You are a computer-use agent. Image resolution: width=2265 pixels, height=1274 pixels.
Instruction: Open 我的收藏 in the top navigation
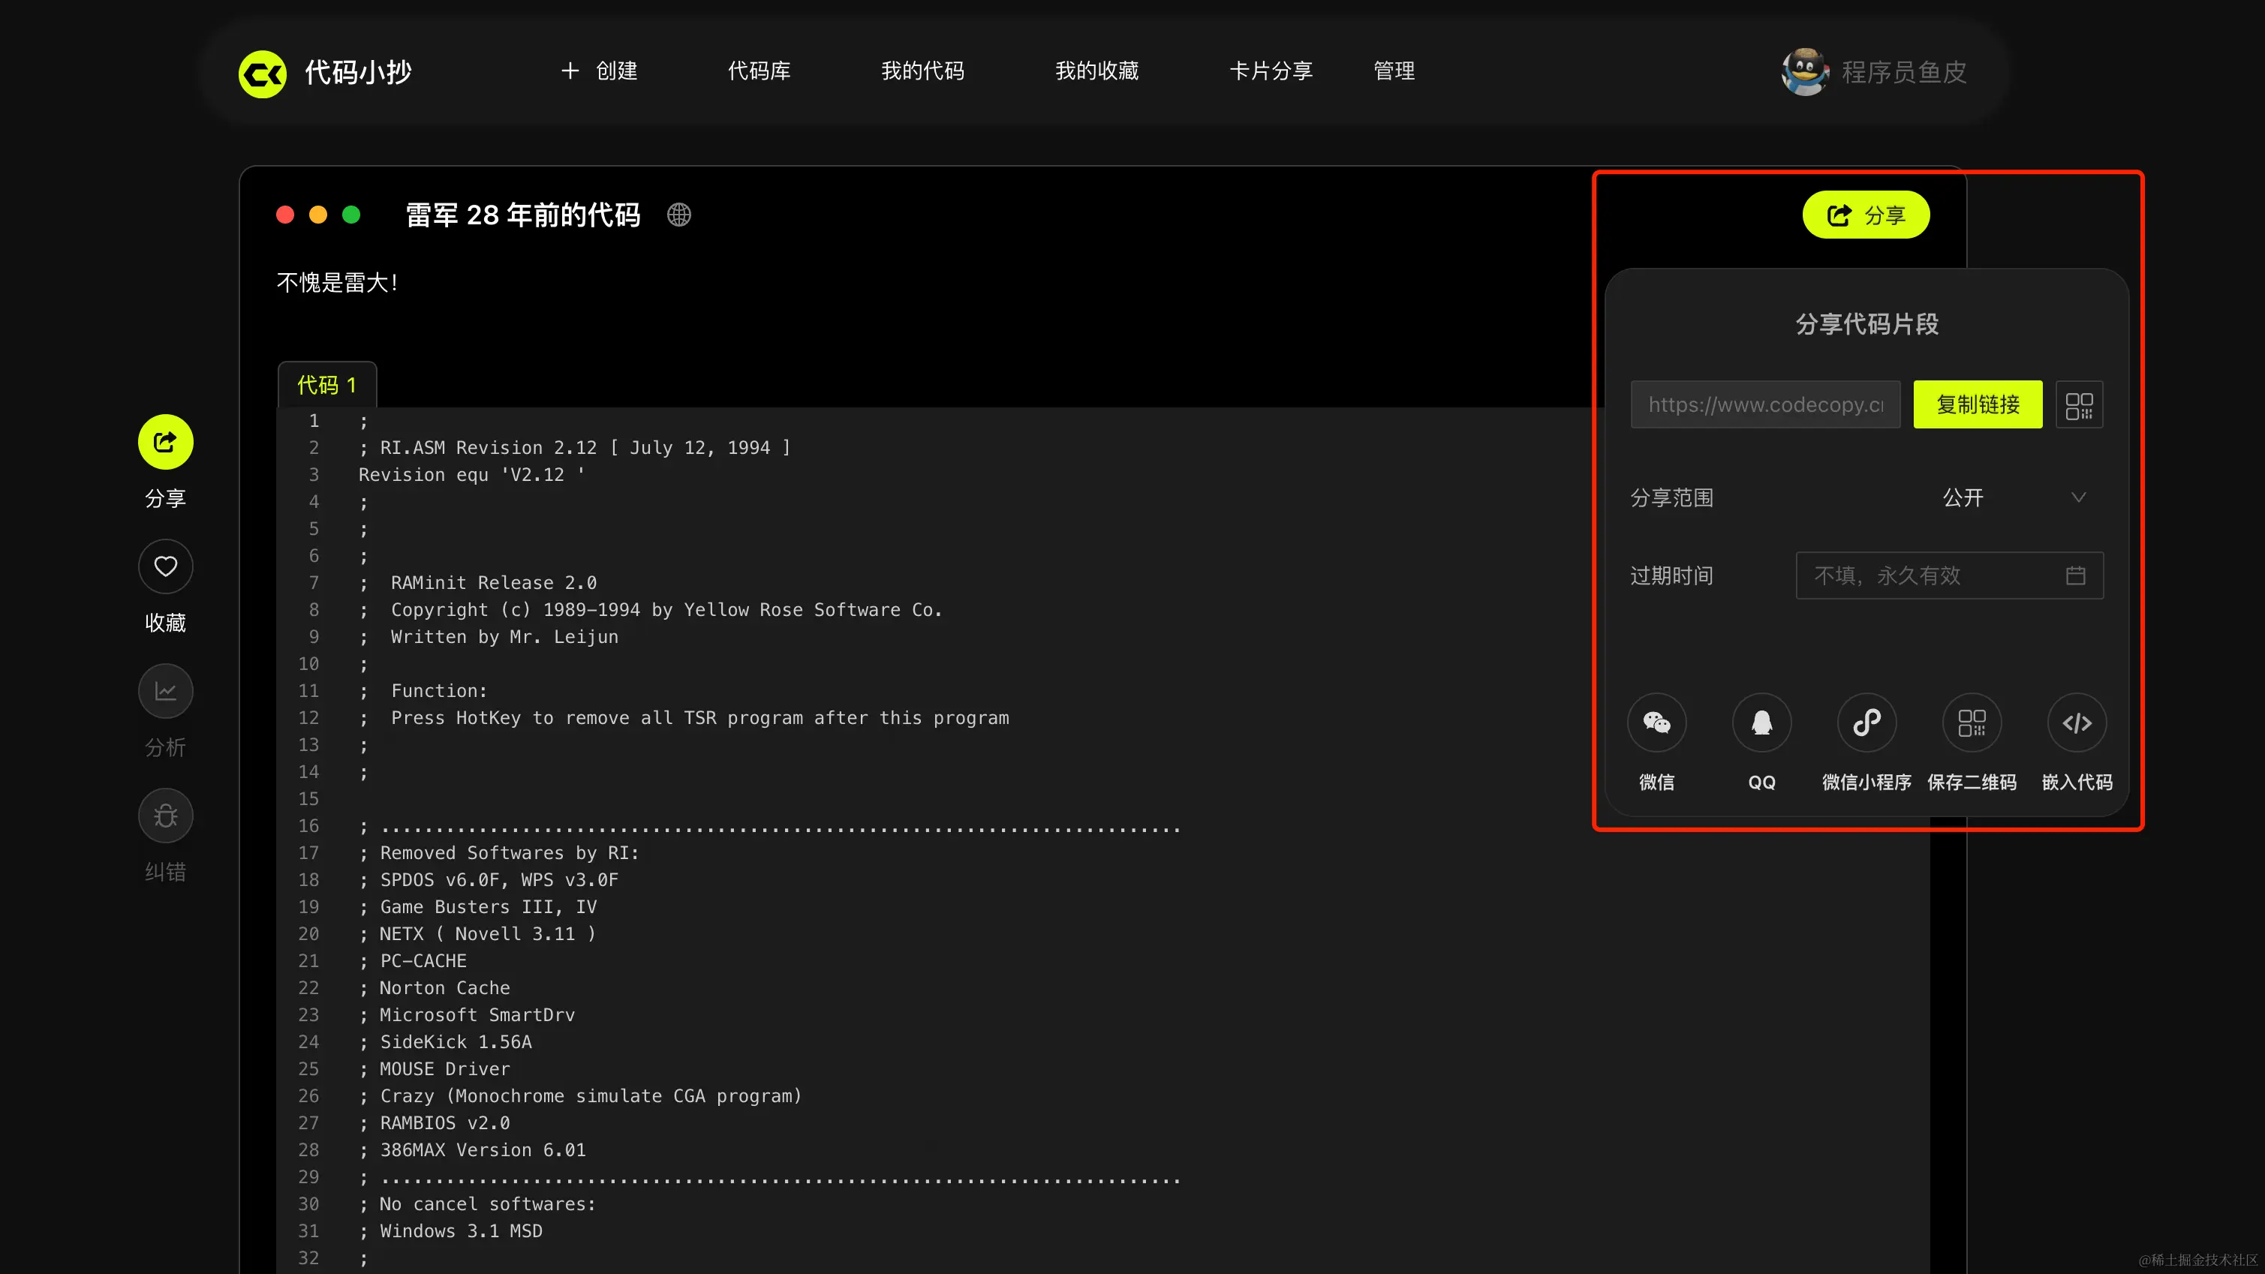(x=1096, y=71)
